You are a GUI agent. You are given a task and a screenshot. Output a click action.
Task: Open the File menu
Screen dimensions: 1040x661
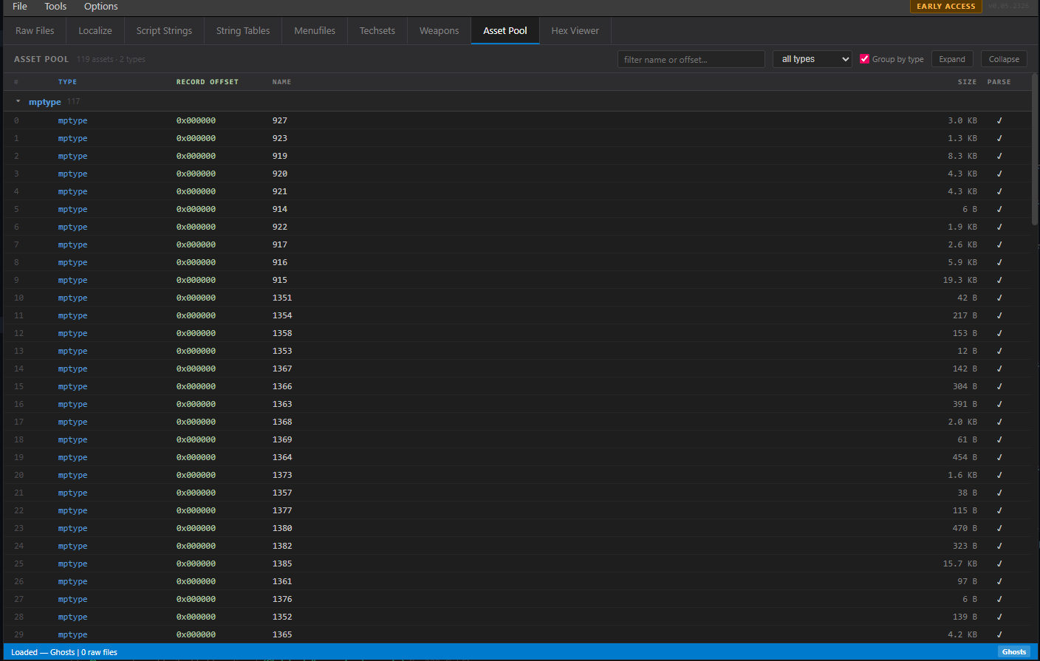[x=20, y=7]
